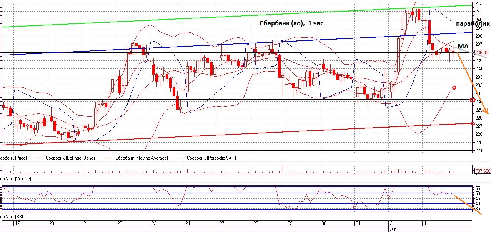491x233 pixels.
Task: Click date label 24 on time axis
Action: (x=188, y=223)
